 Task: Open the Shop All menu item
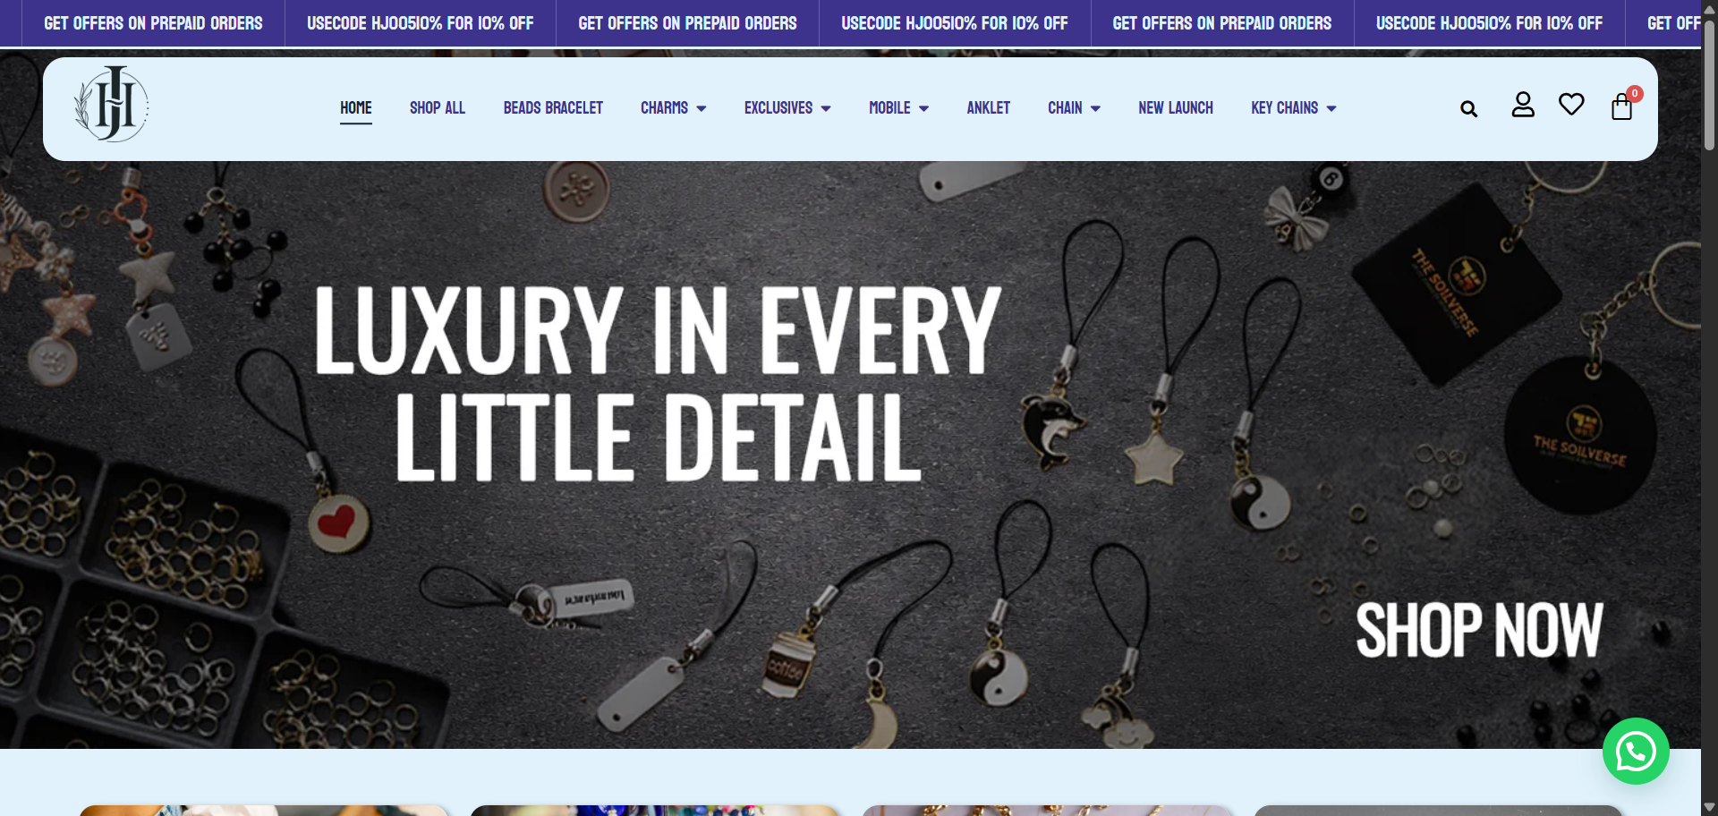438,108
